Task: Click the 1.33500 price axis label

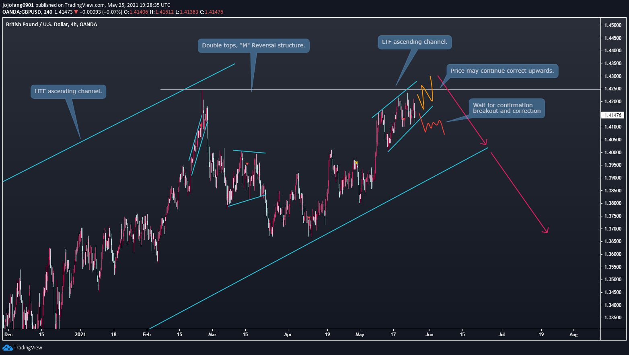Action: coord(613,318)
